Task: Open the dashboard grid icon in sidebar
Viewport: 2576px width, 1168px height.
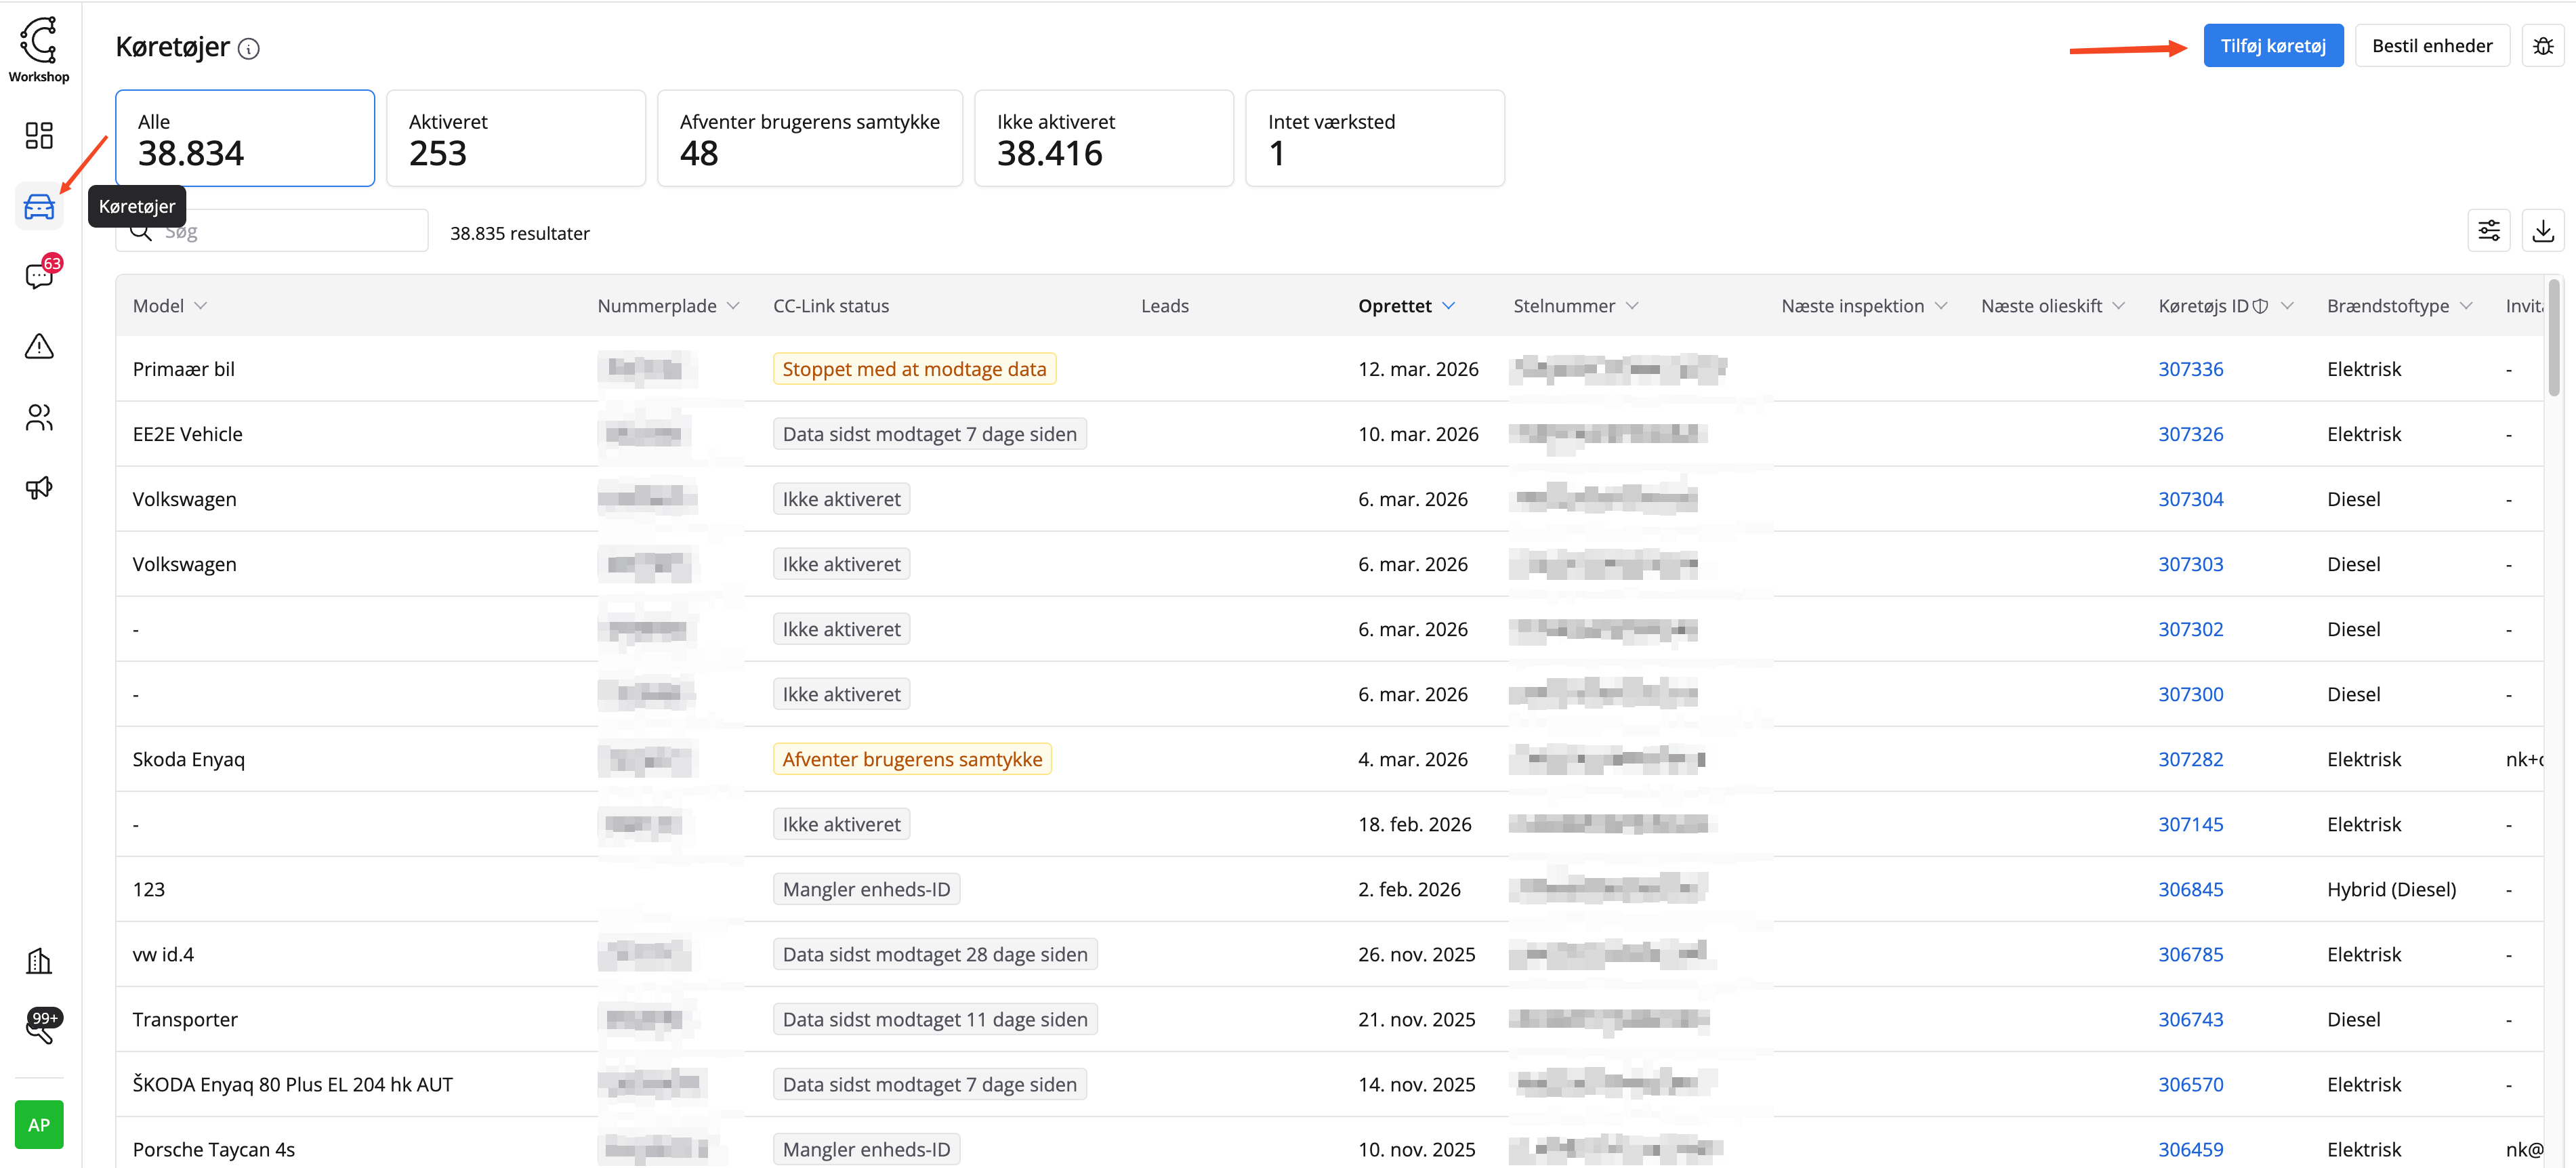Action: coord(39,135)
